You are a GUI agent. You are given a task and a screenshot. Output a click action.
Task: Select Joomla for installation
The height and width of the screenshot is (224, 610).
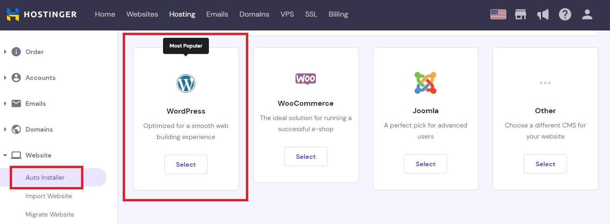(425, 164)
